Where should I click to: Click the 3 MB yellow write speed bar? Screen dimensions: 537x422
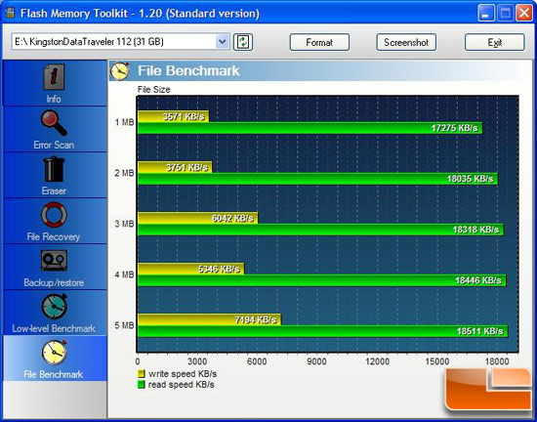tap(197, 218)
